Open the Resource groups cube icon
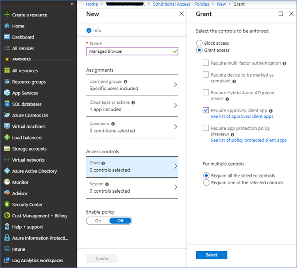The width and height of the screenshot is (297, 268). pos(7,82)
